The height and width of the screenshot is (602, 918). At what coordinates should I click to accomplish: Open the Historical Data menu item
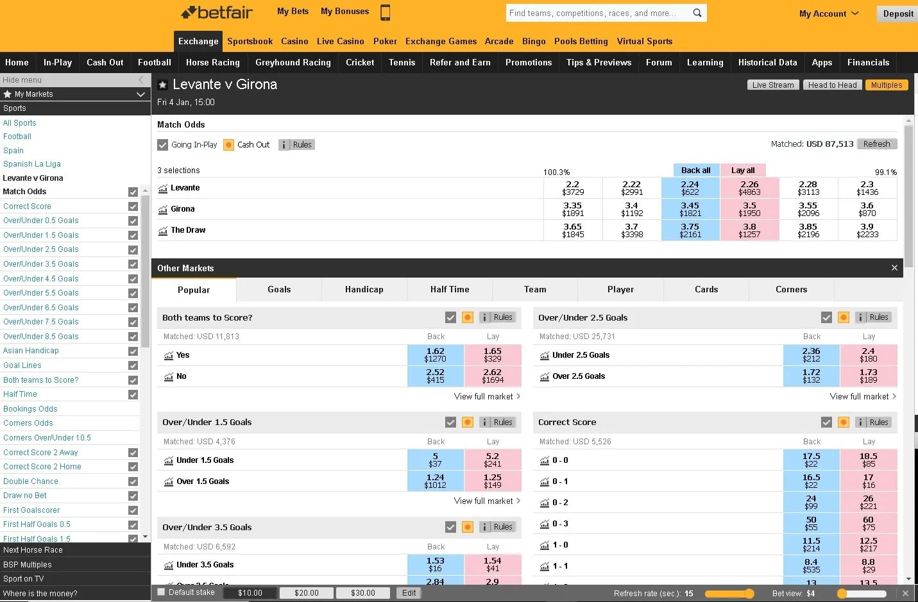coord(767,62)
